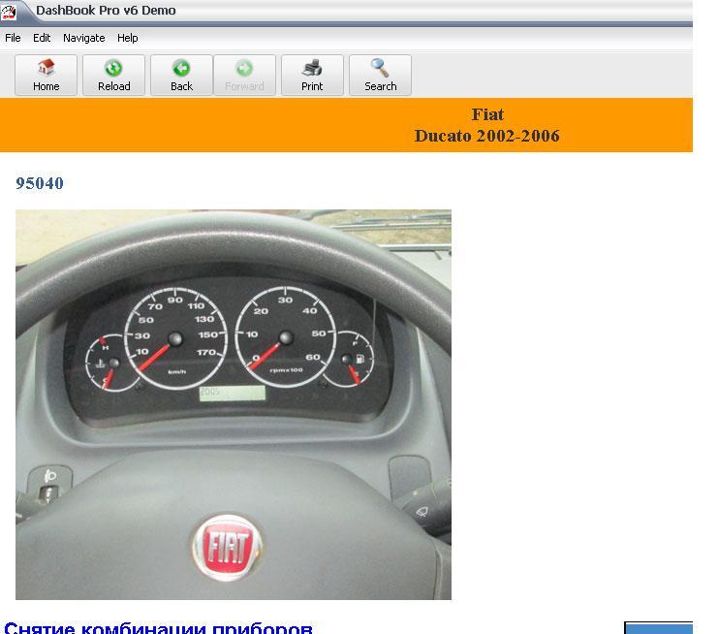Print the current page

pos(312,76)
